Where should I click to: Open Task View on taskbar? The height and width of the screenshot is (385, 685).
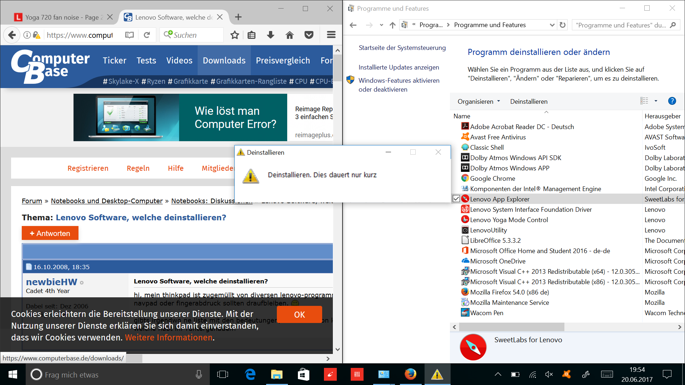223,374
